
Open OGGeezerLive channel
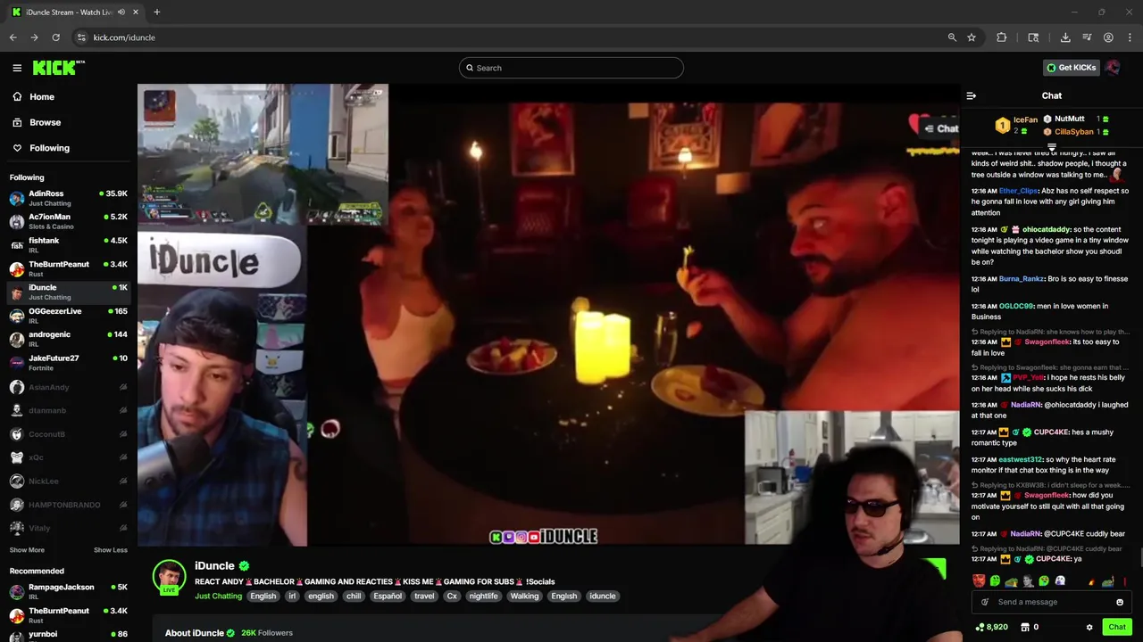pyautogui.click(x=68, y=316)
